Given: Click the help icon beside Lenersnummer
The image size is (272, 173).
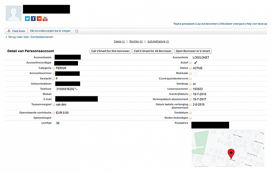Looking at the screenshot, I should pos(190,89).
